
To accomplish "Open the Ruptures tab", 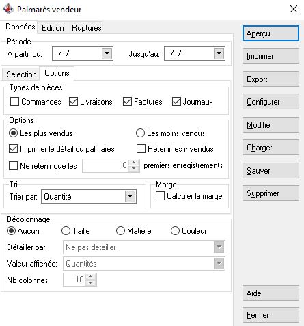I will [86, 28].
